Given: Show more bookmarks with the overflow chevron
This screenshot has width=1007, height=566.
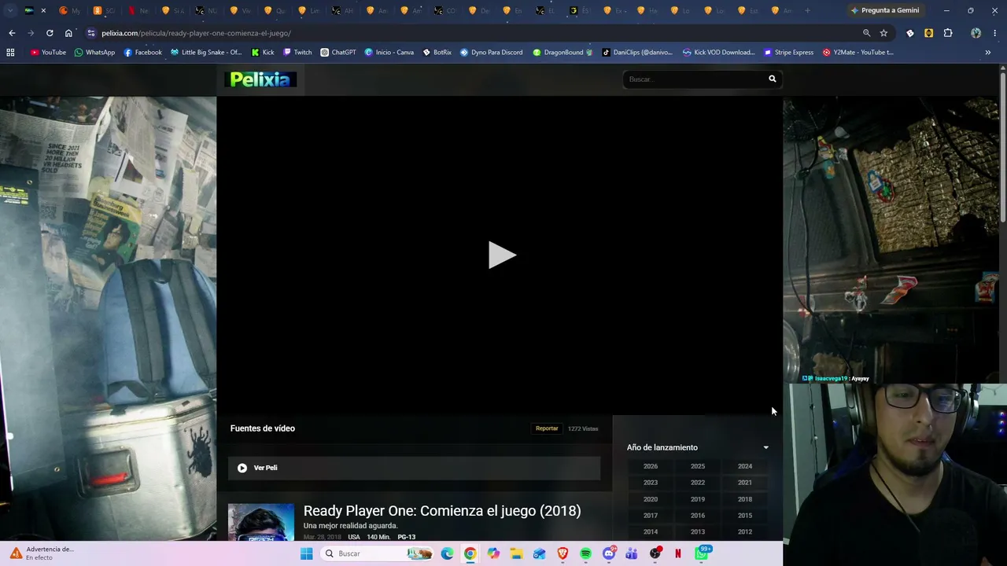Looking at the screenshot, I should click(x=988, y=52).
